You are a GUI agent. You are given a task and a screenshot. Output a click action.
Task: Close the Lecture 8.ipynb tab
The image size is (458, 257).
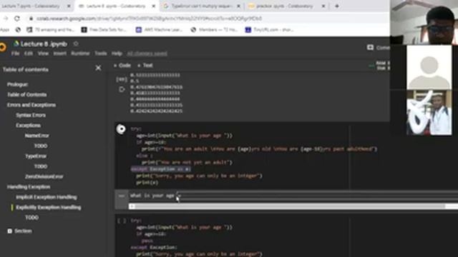(154, 6)
